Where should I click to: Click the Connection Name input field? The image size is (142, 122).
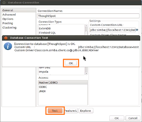pos(88,16)
